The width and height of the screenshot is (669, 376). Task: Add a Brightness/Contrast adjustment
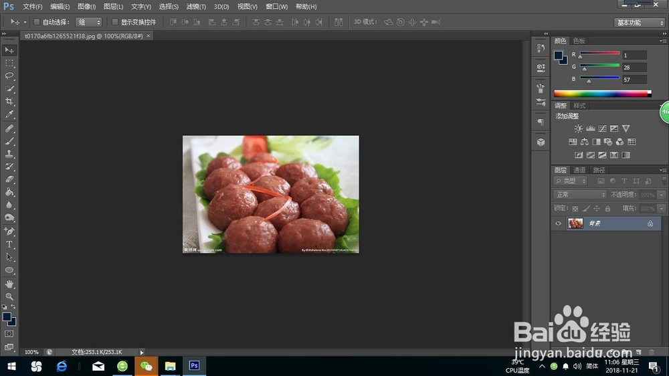[x=578, y=128]
